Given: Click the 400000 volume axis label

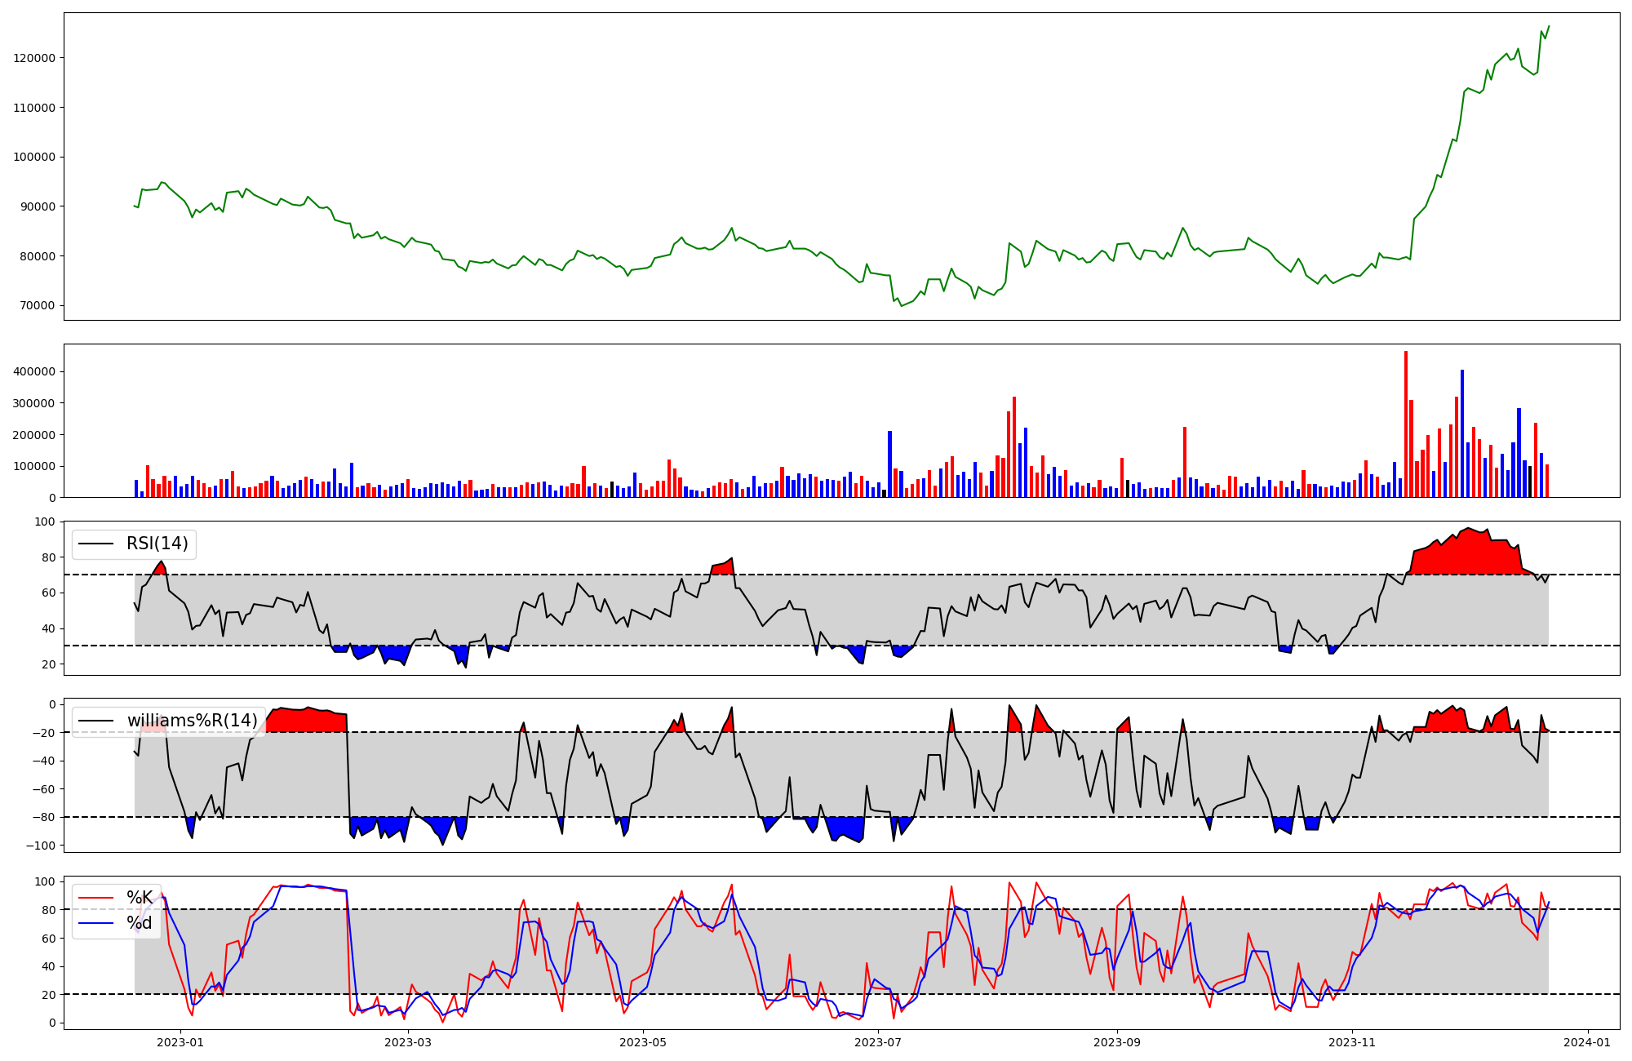Looking at the screenshot, I should (x=34, y=371).
